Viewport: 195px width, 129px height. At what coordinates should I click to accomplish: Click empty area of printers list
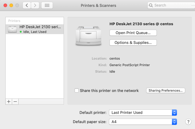tap(35, 68)
